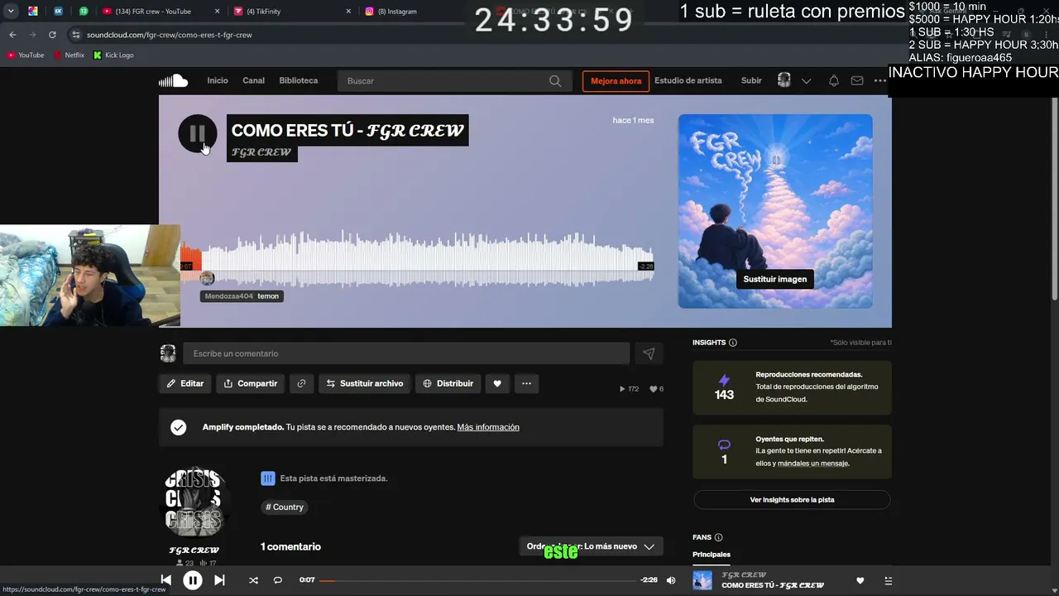Click the mastered track equalizer icon
The image size is (1059, 596).
267,478
